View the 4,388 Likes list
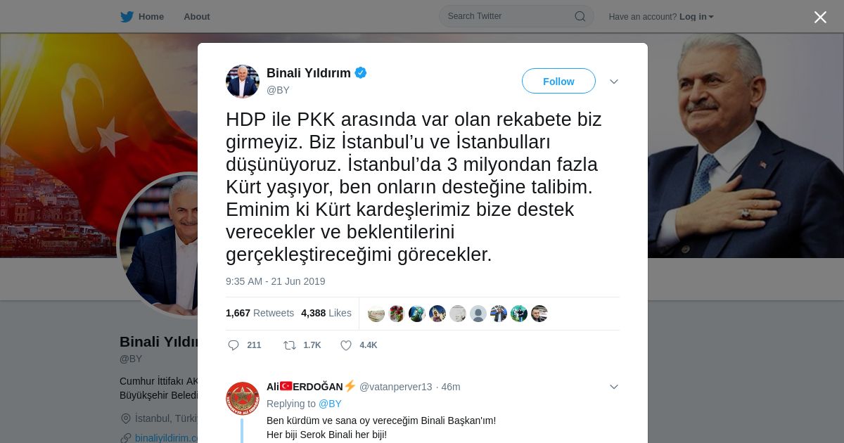The height and width of the screenshot is (443, 844). (x=326, y=313)
